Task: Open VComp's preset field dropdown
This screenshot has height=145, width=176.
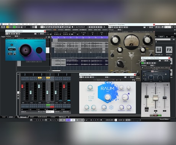Action: tap(113, 30)
